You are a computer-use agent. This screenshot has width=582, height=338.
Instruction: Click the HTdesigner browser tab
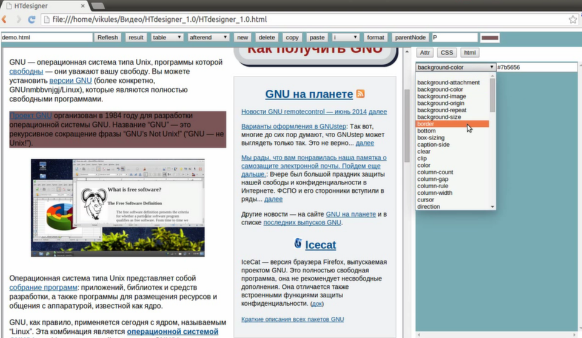tap(44, 5)
